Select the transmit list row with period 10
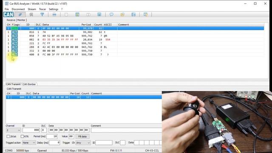Viewport: 272px width, 153px height. [x=84, y=97]
